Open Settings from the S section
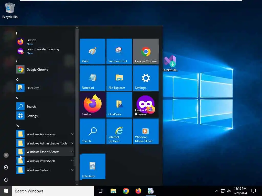This screenshot has height=196, width=262. click(45, 116)
